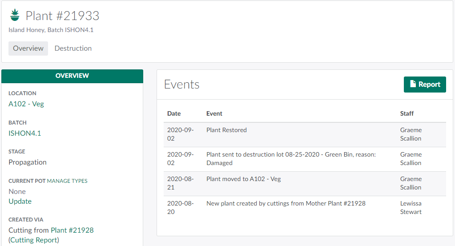The image size is (455, 246).
Task: Open the Cutting Report link
Action: pos(34,240)
